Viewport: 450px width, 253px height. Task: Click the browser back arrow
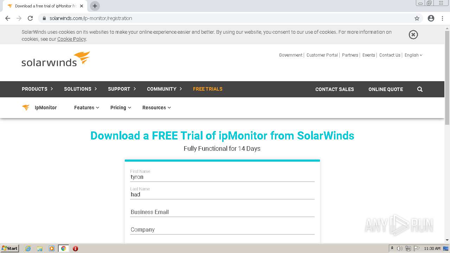8,18
